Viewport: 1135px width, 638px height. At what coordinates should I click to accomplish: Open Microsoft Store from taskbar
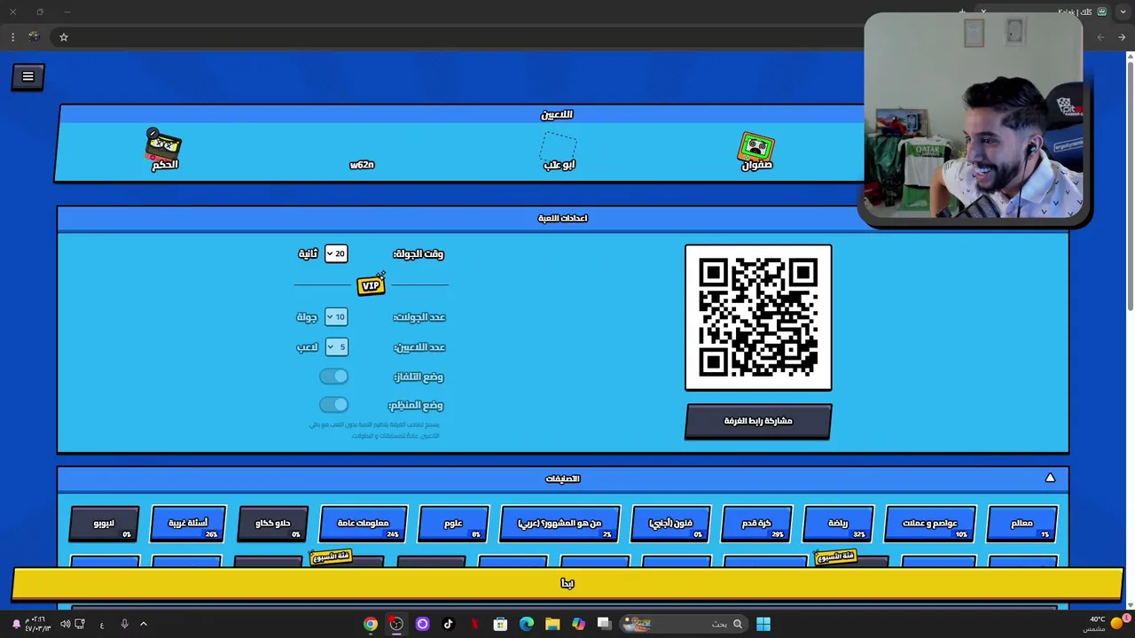point(500,624)
